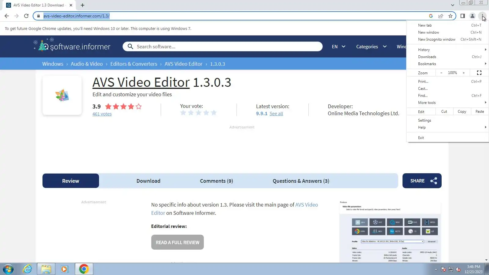Click the share icon in SHARE button

tap(434, 181)
